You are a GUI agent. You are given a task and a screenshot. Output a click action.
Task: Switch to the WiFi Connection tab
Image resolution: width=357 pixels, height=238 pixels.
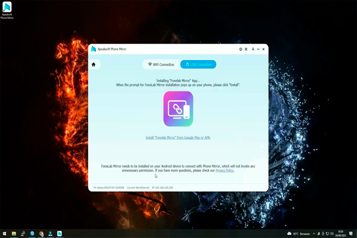(x=161, y=64)
